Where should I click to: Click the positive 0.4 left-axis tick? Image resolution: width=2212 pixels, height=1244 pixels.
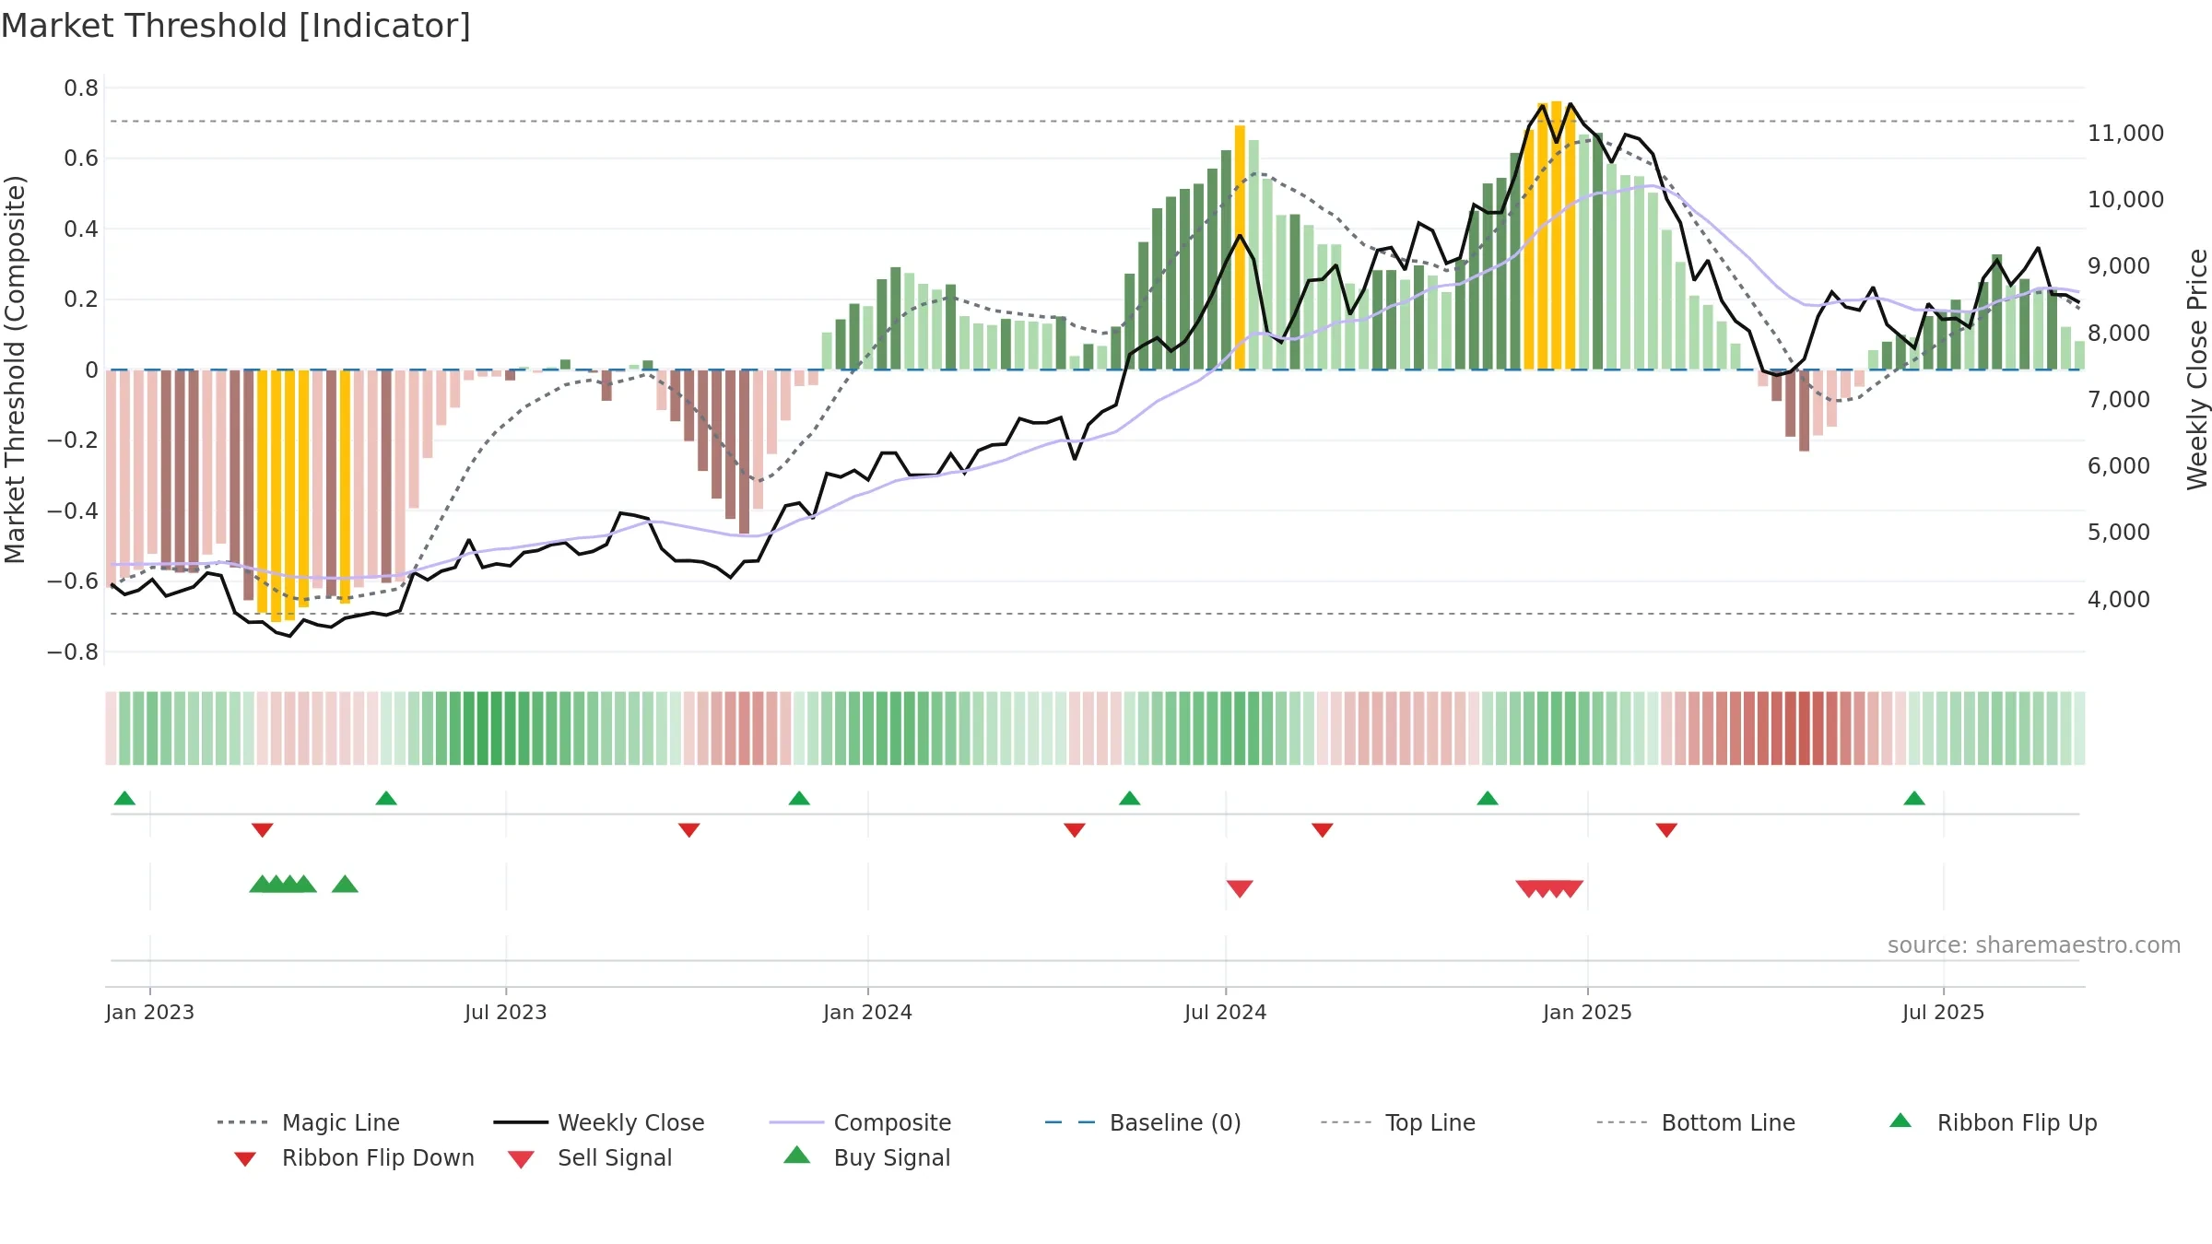point(81,229)
